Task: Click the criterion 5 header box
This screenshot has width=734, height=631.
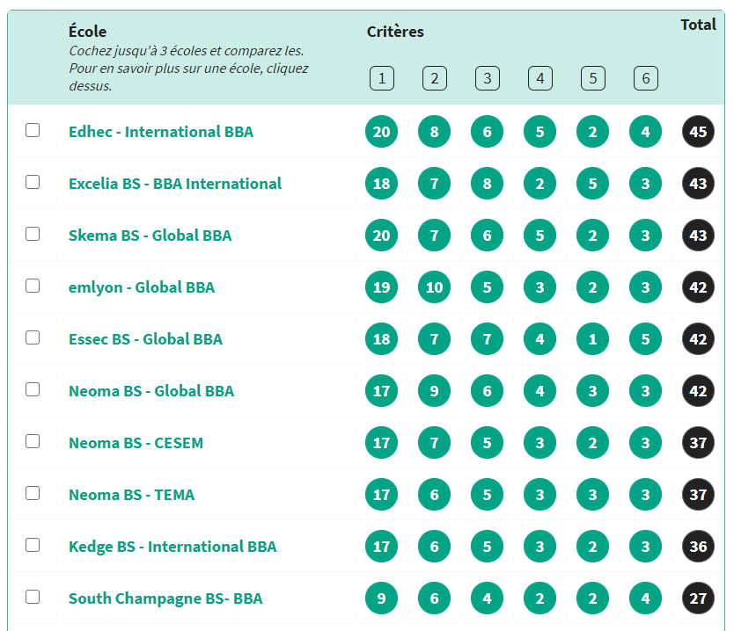Action: click(592, 79)
